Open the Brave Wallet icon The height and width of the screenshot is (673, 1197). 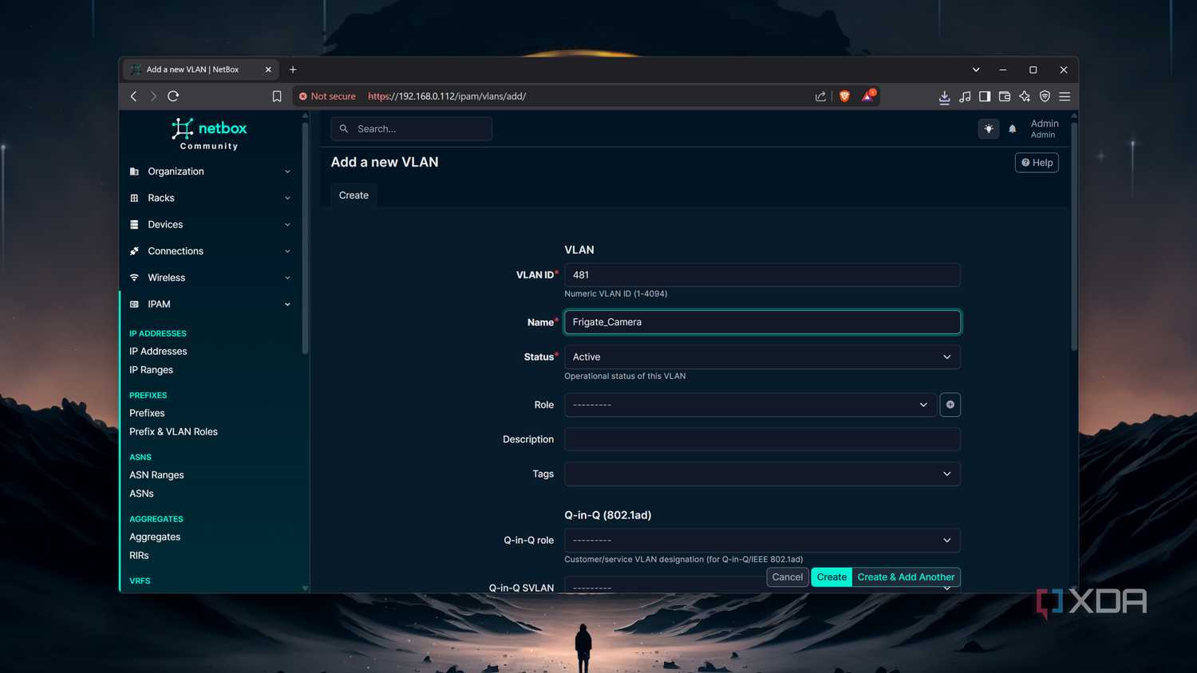tap(1005, 96)
